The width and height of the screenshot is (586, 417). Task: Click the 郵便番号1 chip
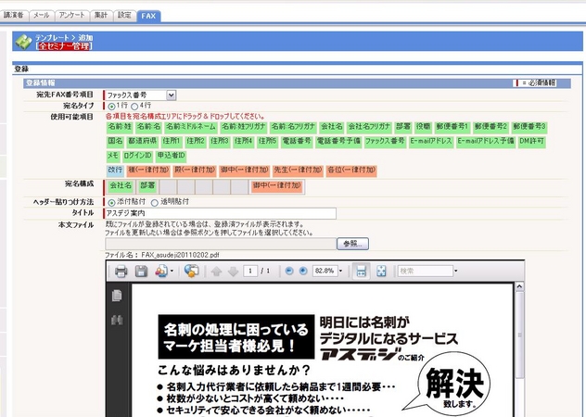click(x=452, y=127)
